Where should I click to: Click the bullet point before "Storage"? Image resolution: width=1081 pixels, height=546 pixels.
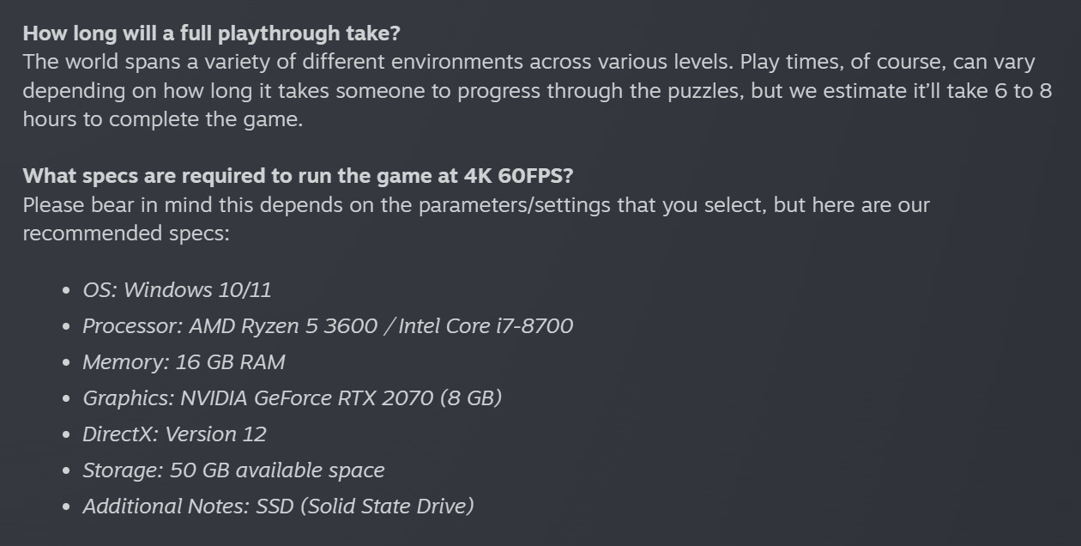(x=67, y=471)
